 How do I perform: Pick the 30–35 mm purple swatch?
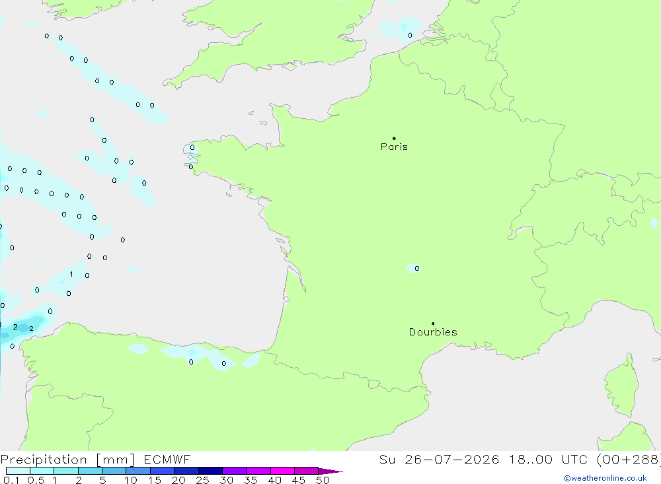(234, 471)
